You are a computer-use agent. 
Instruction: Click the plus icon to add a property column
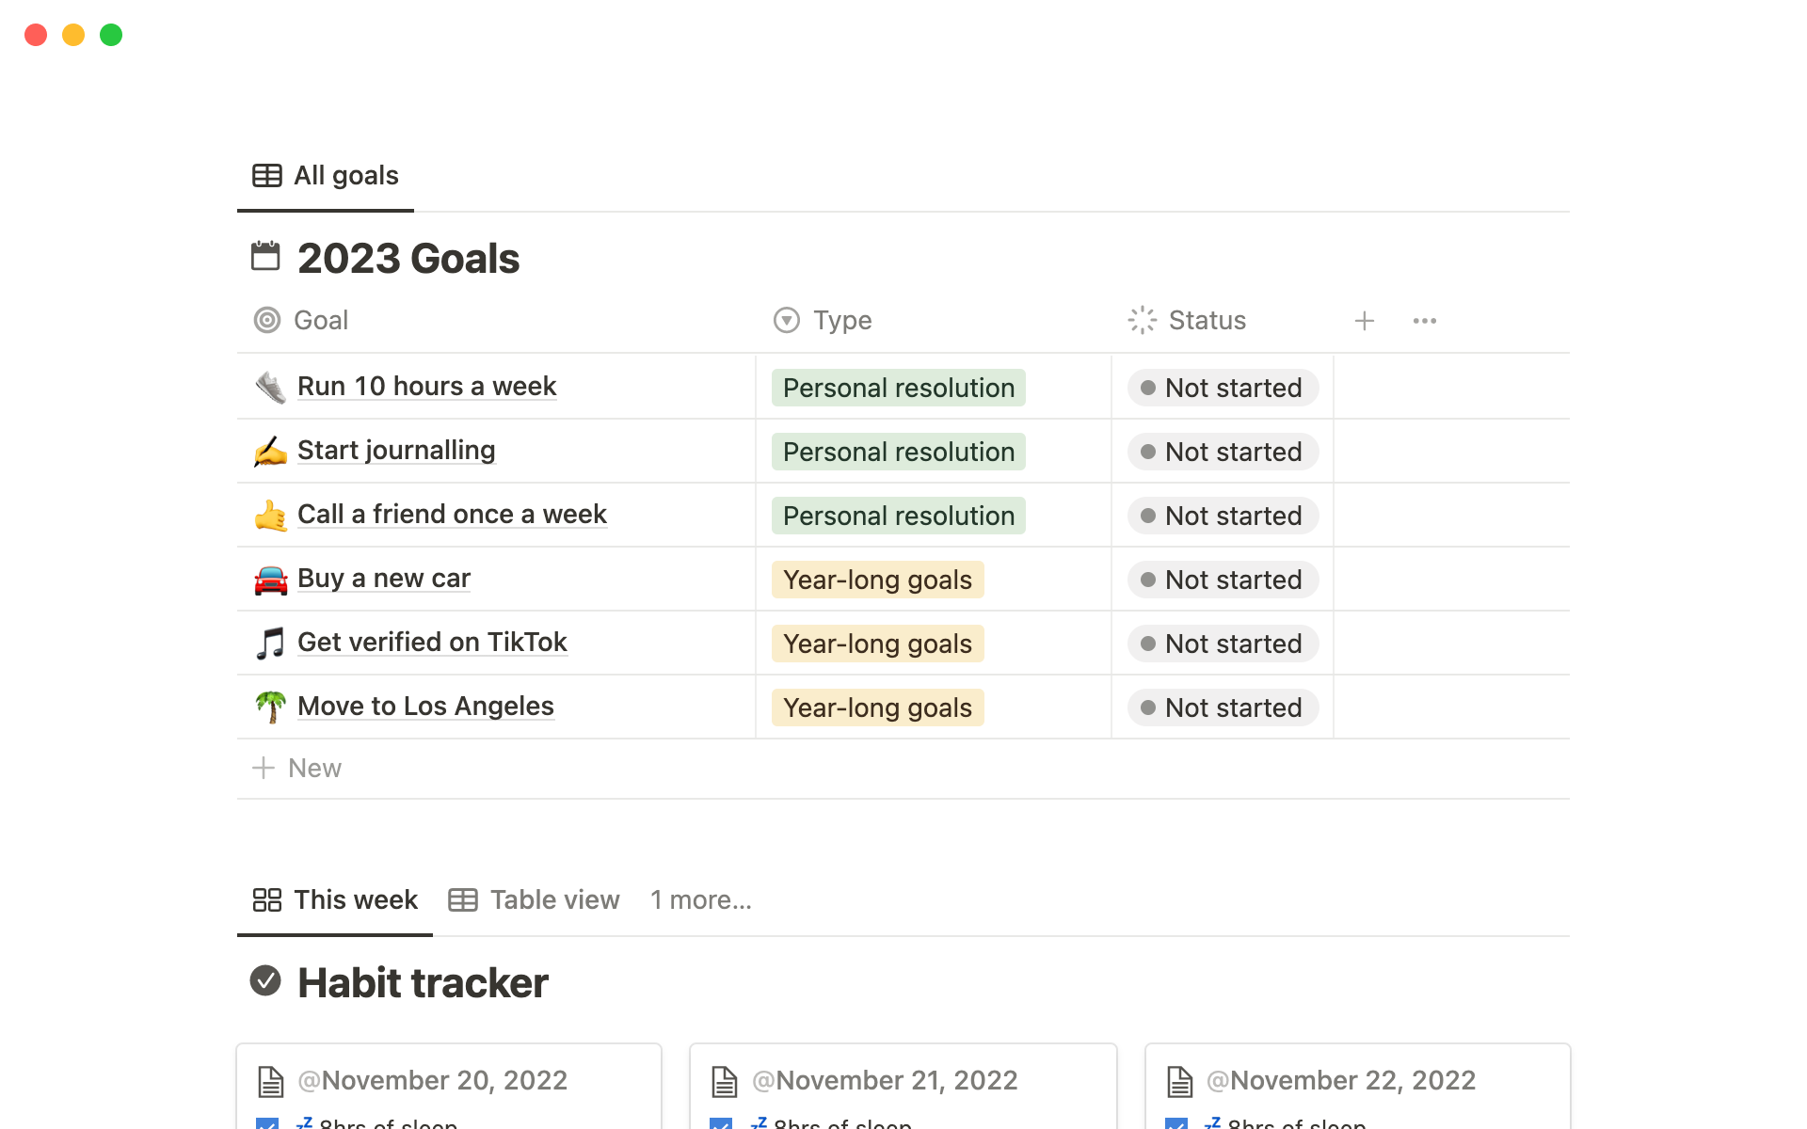(x=1365, y=321)
